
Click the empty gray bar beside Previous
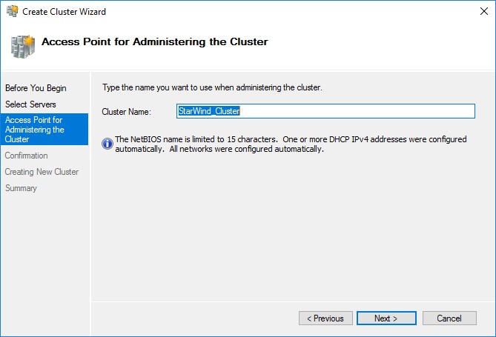pyautogui.click(x=193, y=318)
